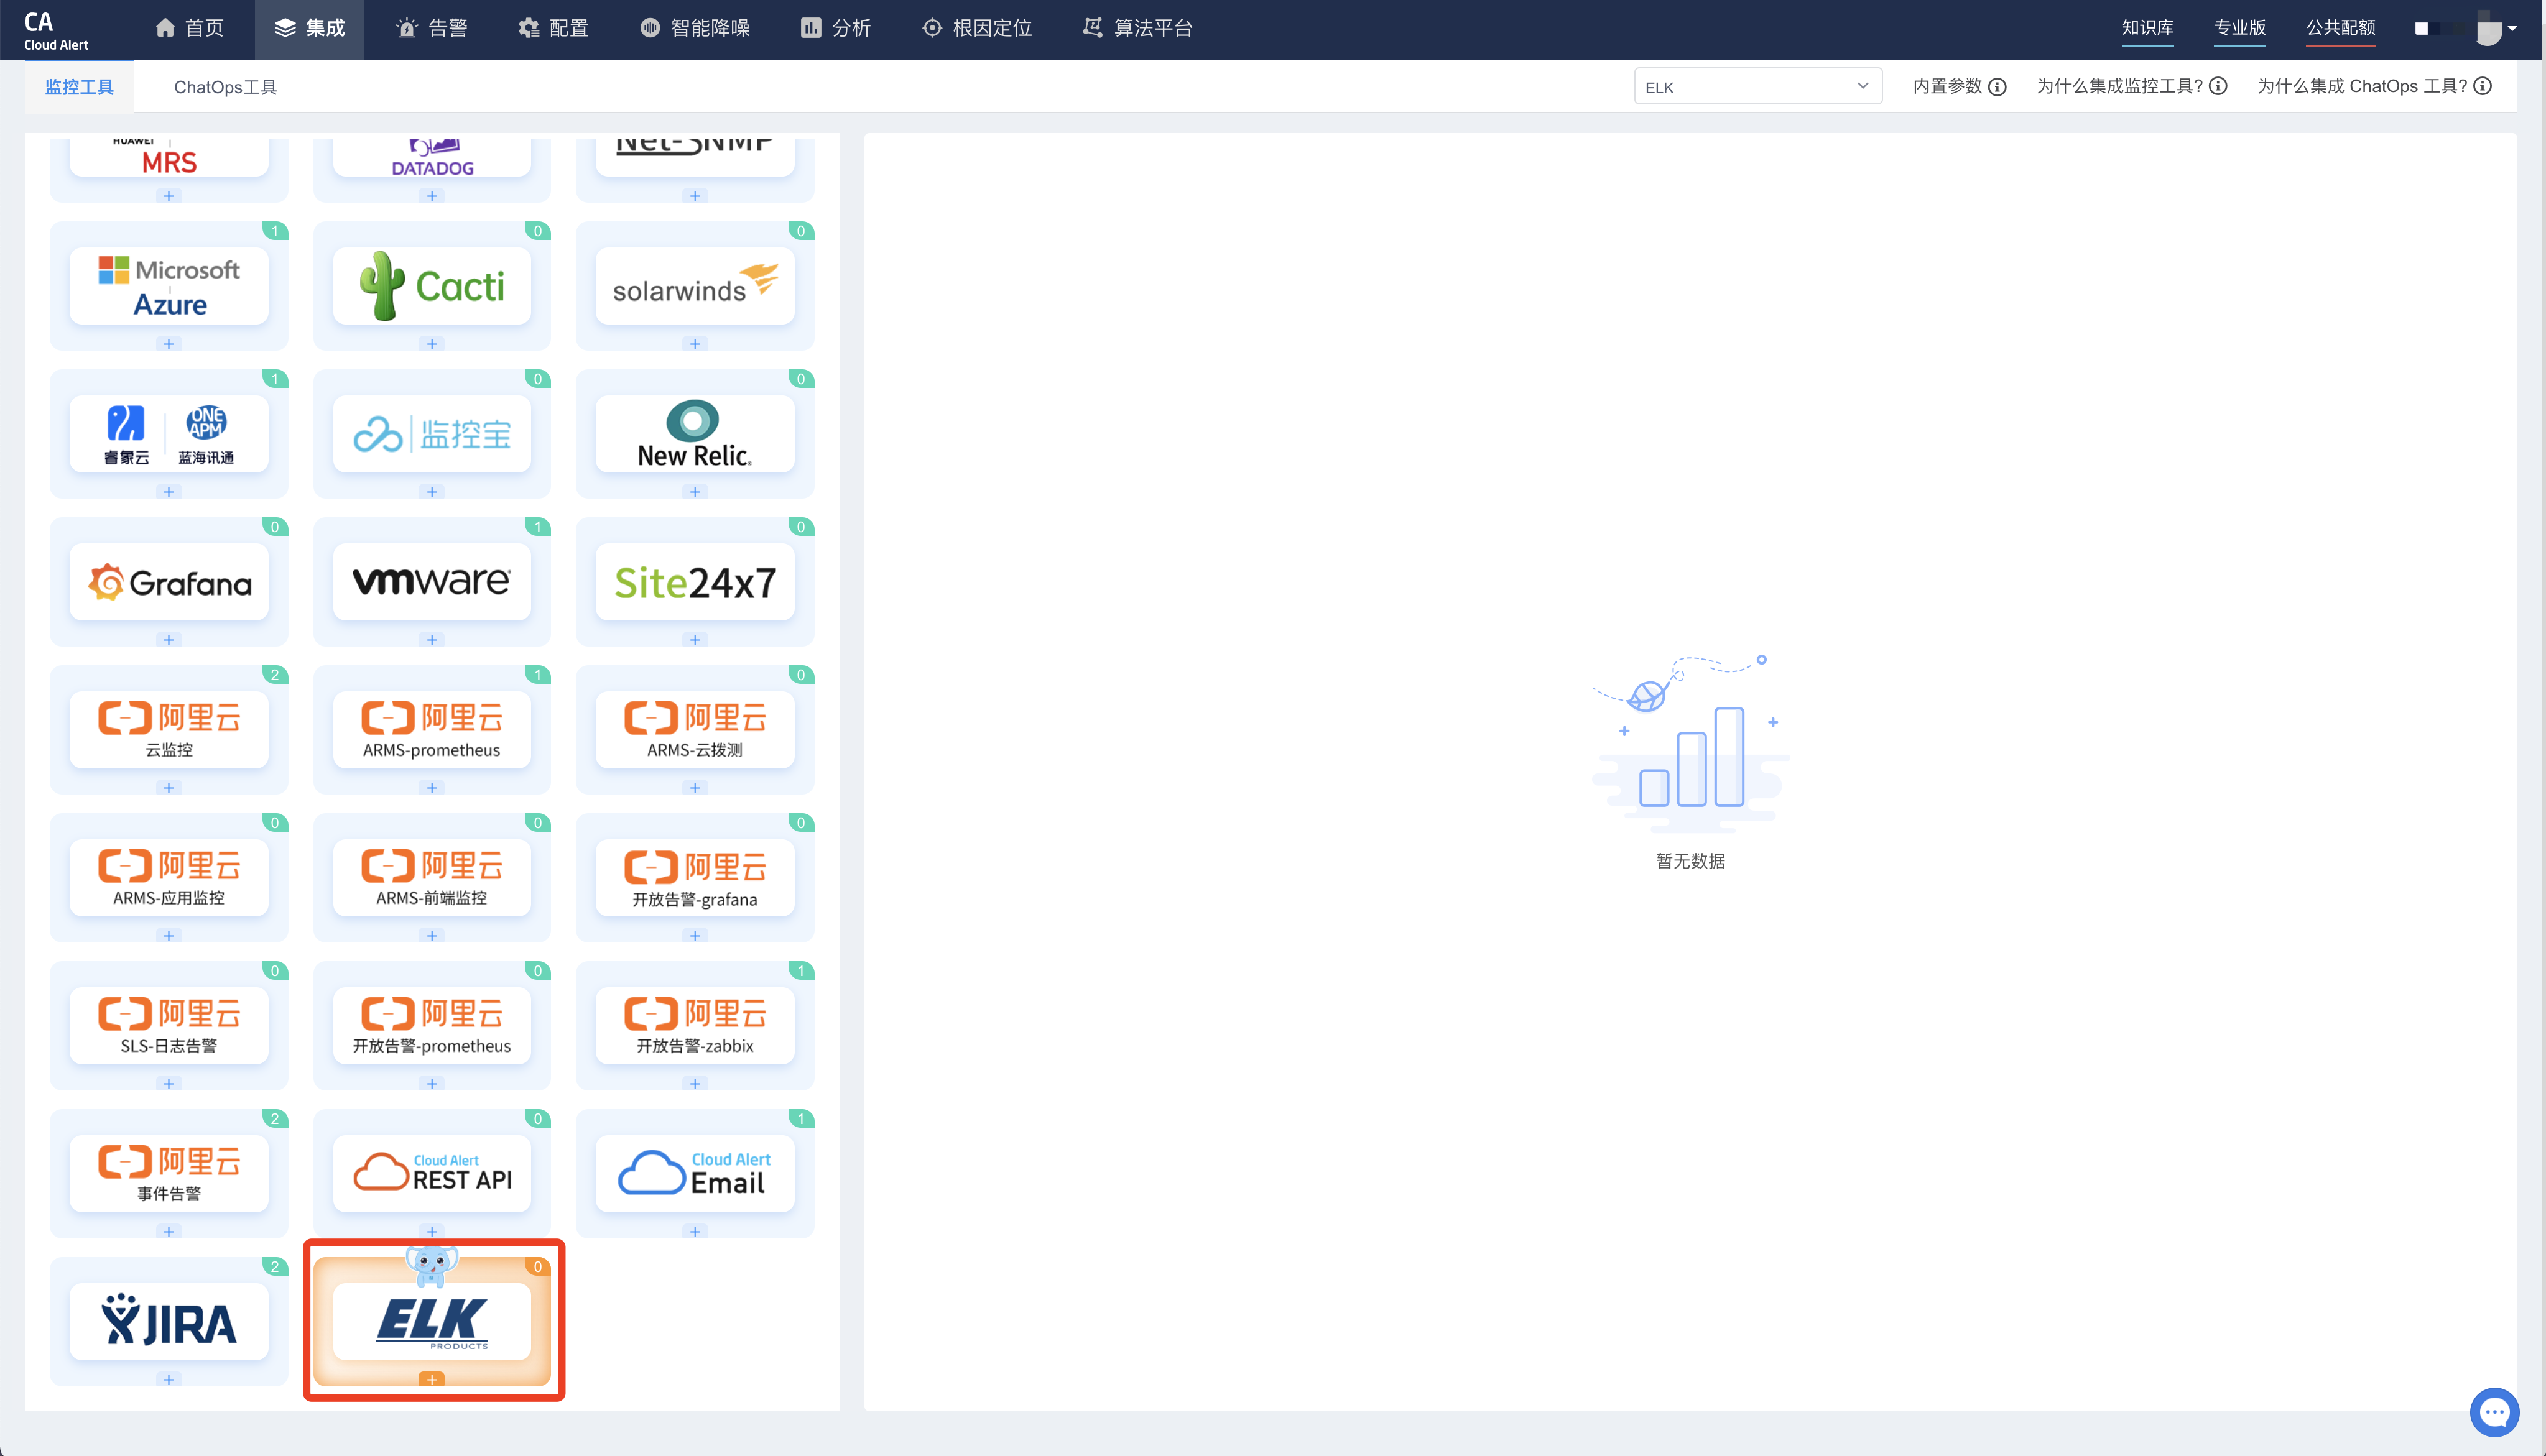Screen dimensions: 2546x1456
Task: Select the Cloud Alert Email integration
Action: 694,1174
